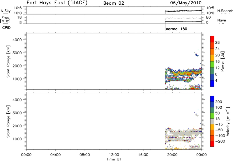
Task: Click the 'CPID' label
Action: coord(6,28)
